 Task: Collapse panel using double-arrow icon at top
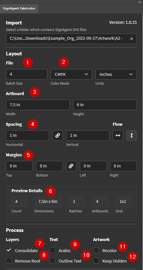point(140,2)
